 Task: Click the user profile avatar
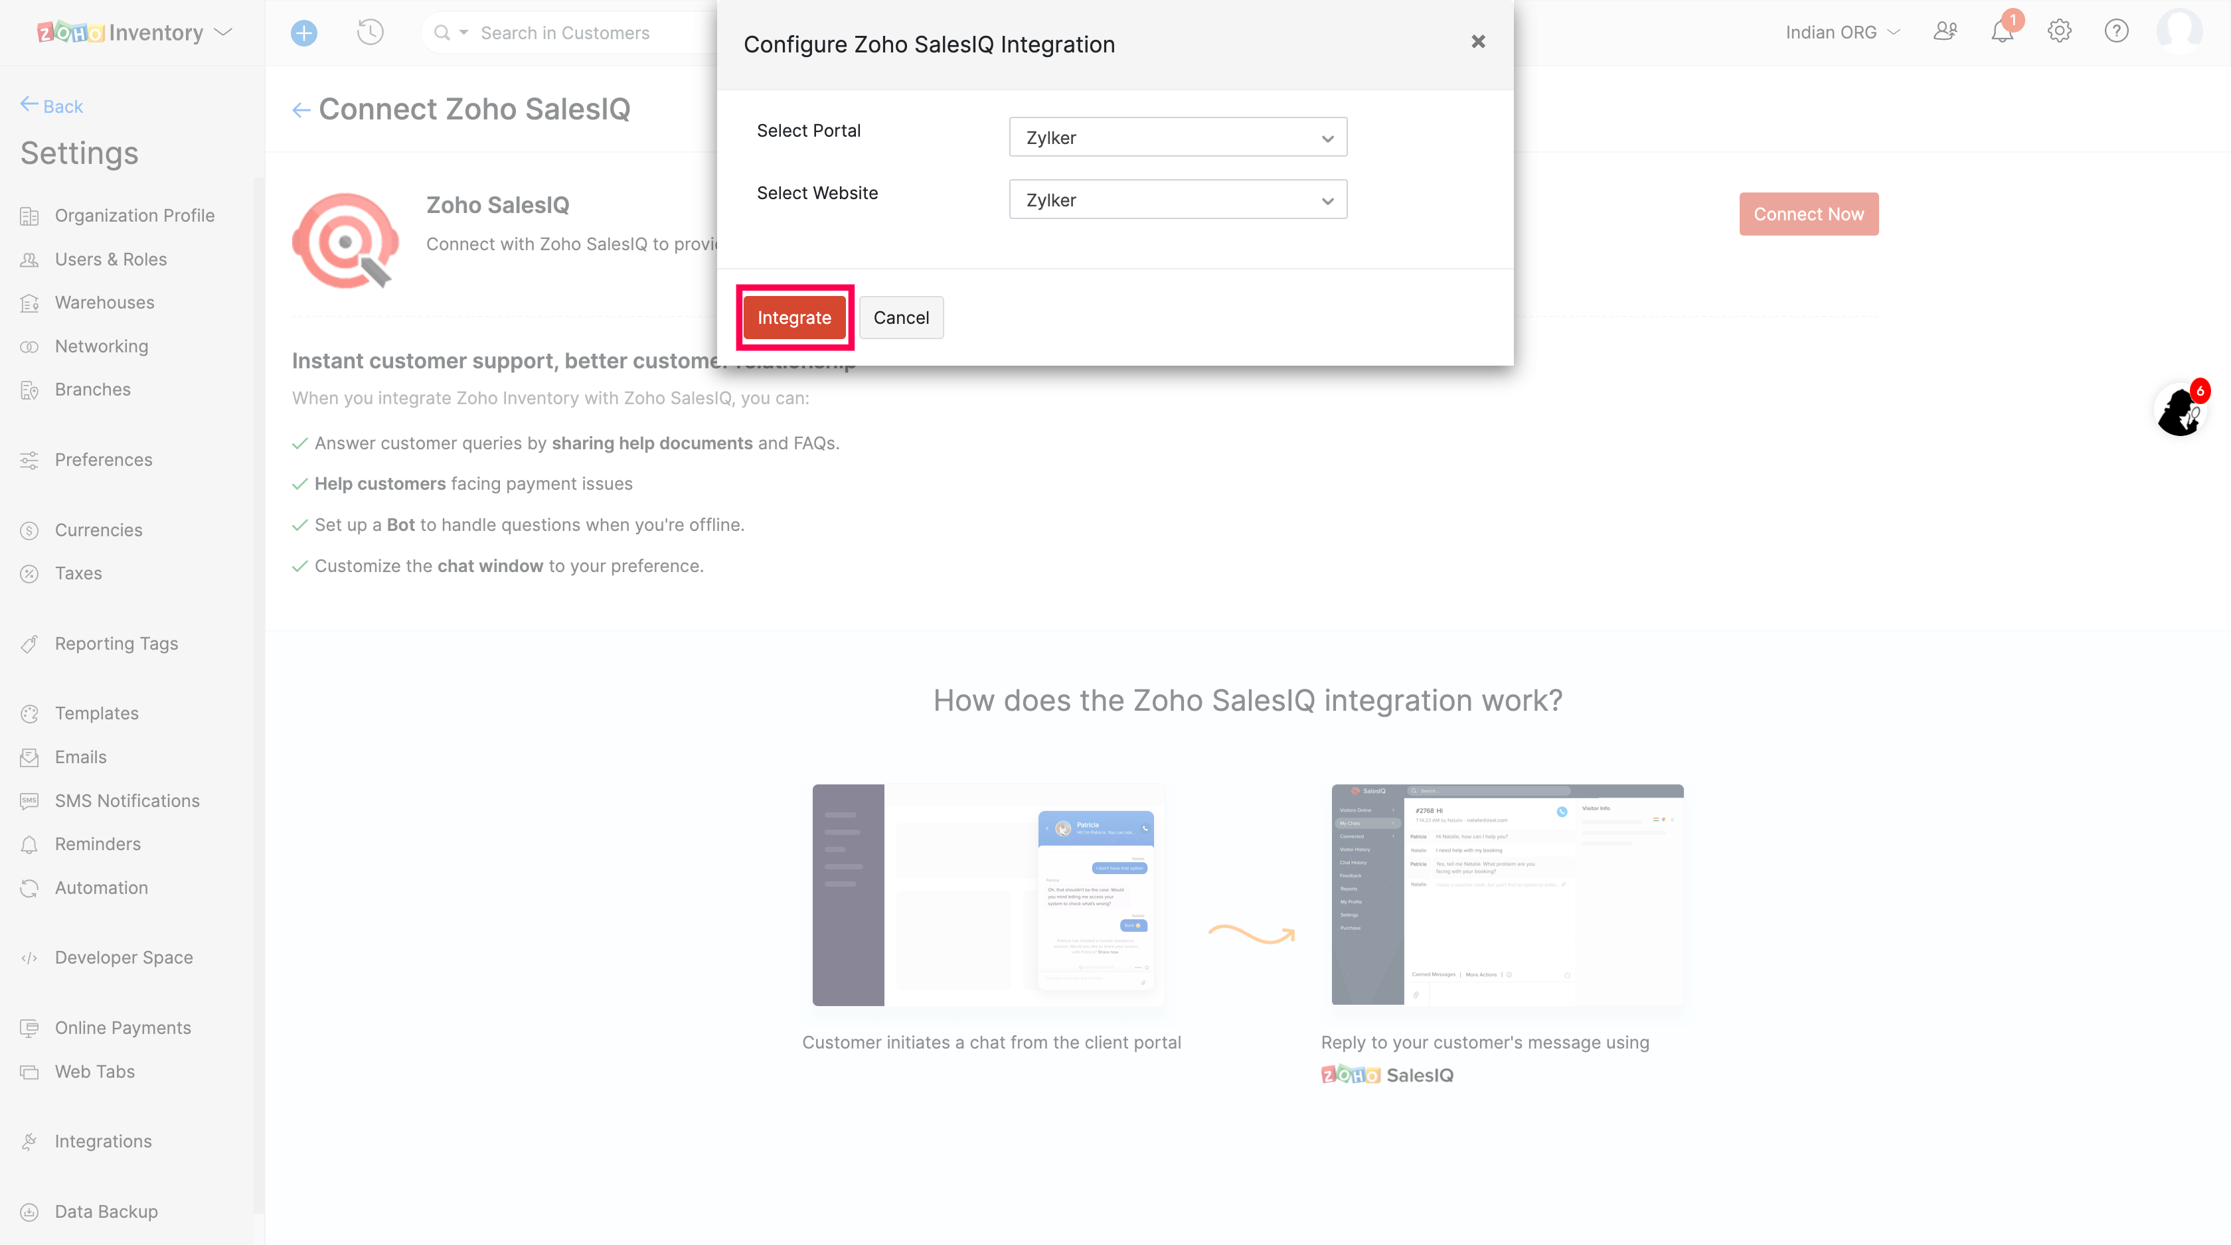pyautogui.click(x=2179, y=32)
